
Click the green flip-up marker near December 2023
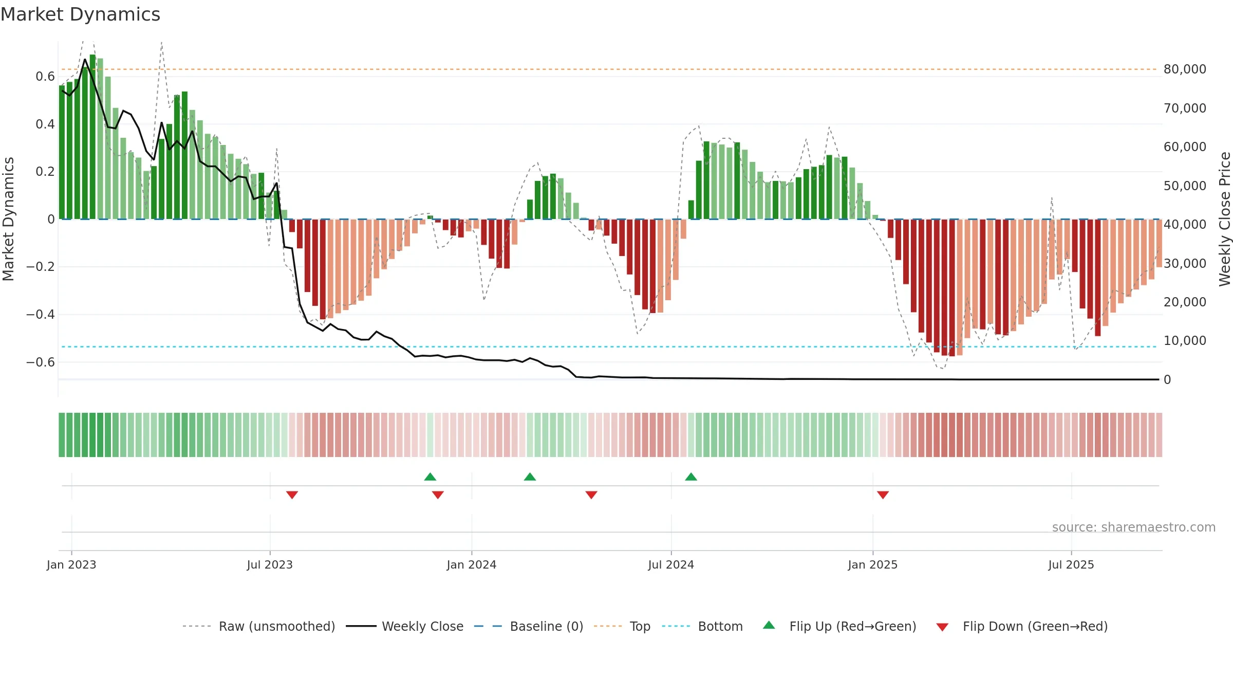tap(430, 477)
